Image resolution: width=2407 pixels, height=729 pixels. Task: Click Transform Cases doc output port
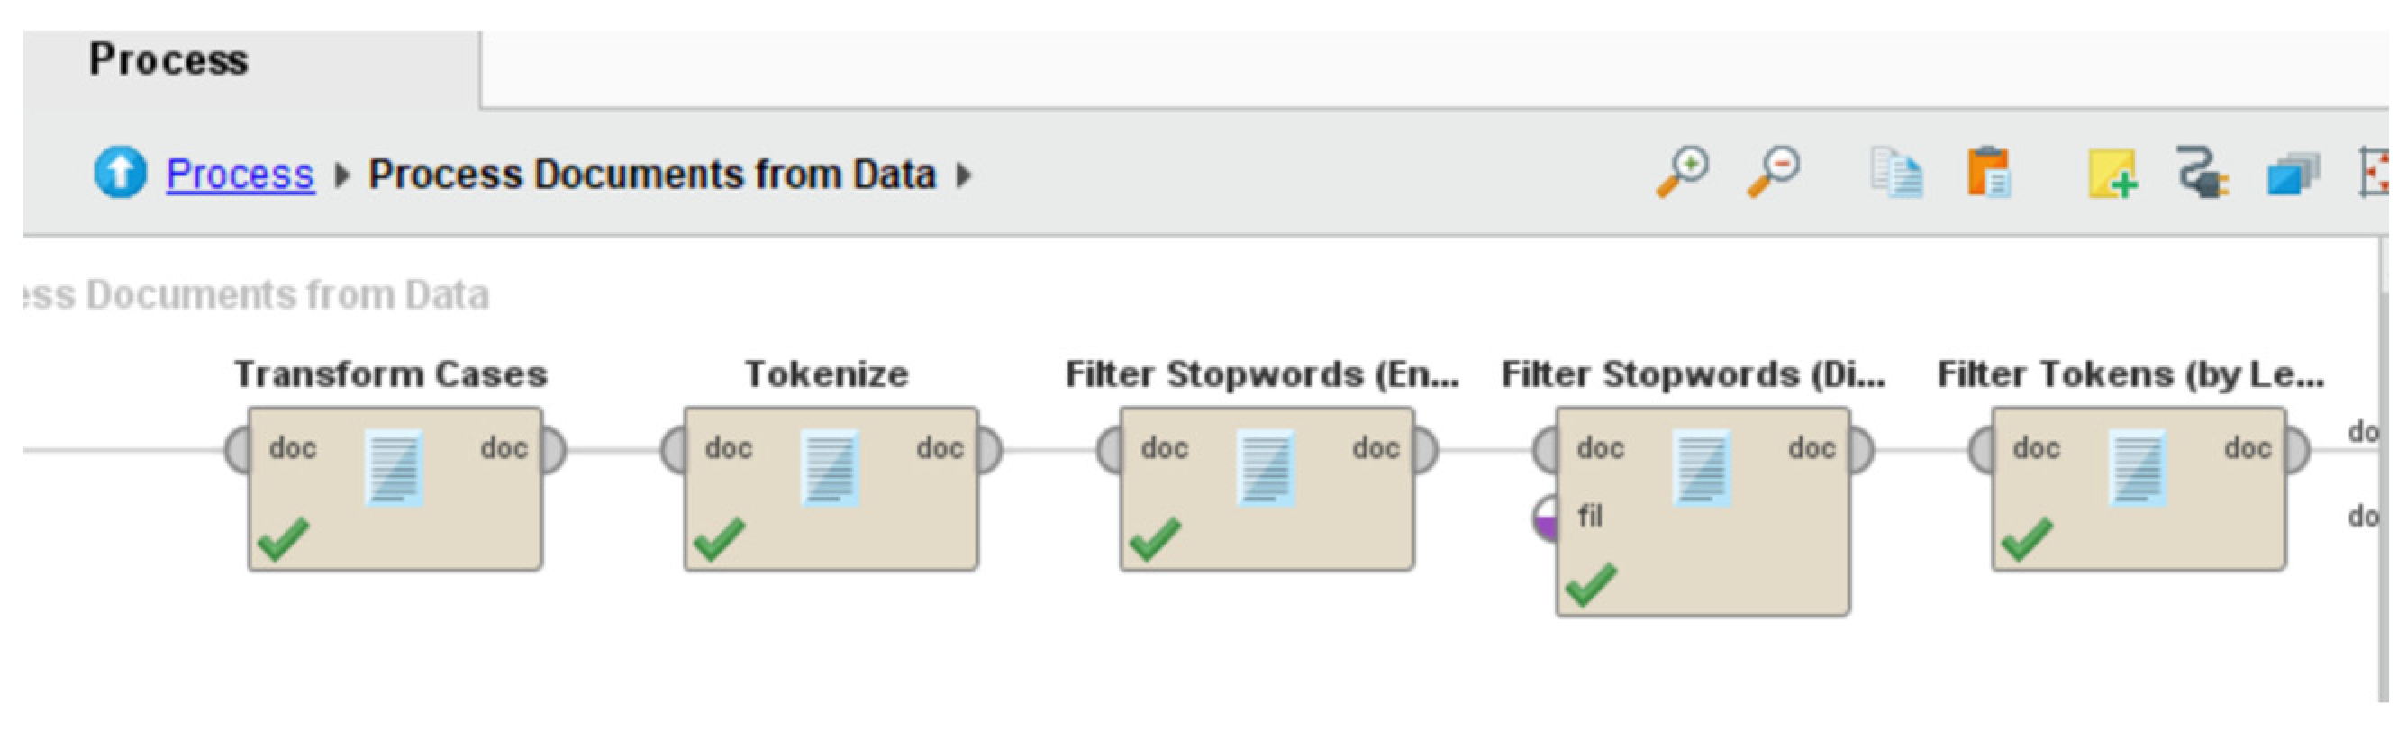(x=552, y=449)
